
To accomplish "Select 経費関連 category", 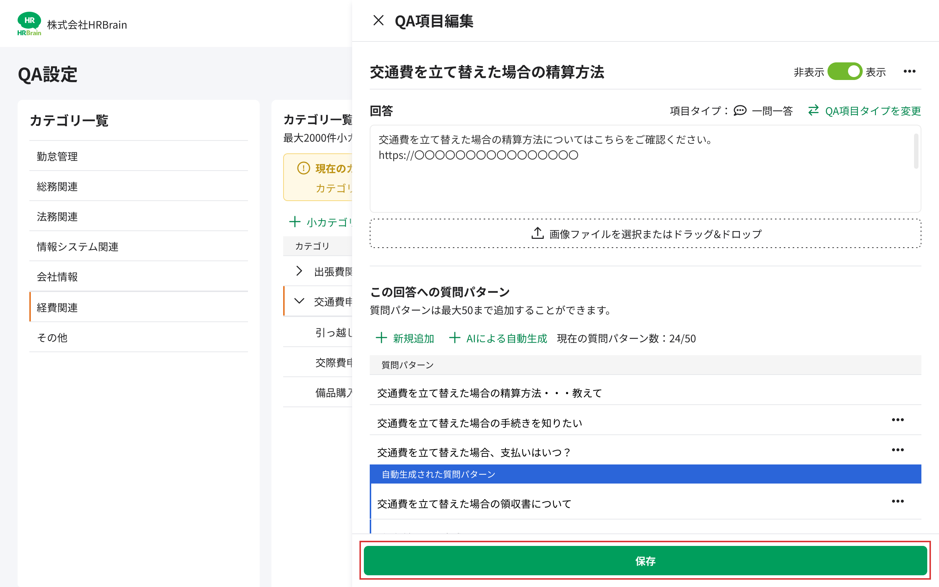I will 58,307.
